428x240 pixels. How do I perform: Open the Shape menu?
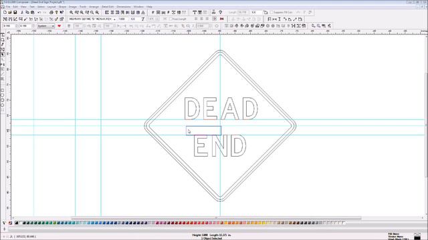point(62,7)
